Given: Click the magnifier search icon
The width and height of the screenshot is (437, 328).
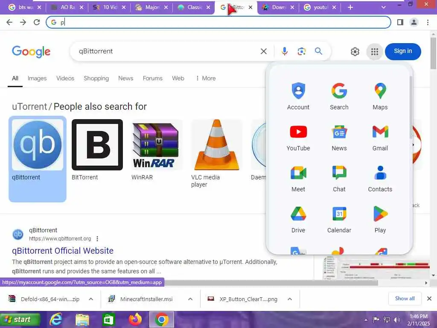Looking at the screenshot, I should coord(318,51).
